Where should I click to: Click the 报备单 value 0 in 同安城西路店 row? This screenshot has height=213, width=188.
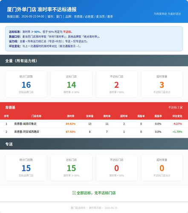click(x=141, y=132)
